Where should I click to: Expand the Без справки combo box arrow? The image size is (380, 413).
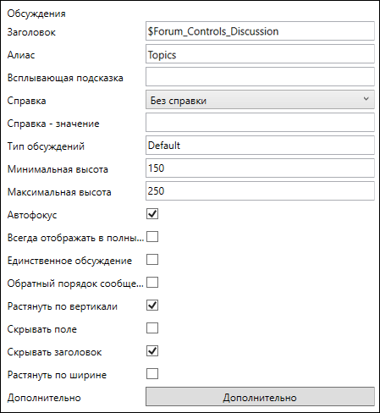[366, 99]
